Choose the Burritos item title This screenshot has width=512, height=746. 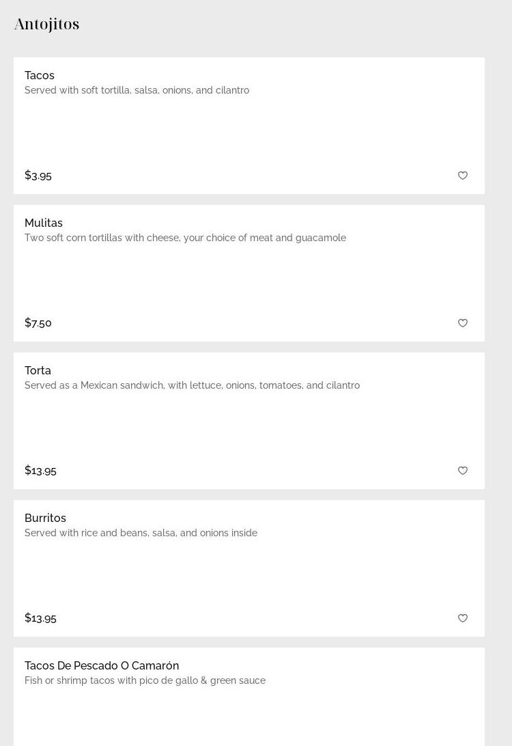(x=45, y=519)
